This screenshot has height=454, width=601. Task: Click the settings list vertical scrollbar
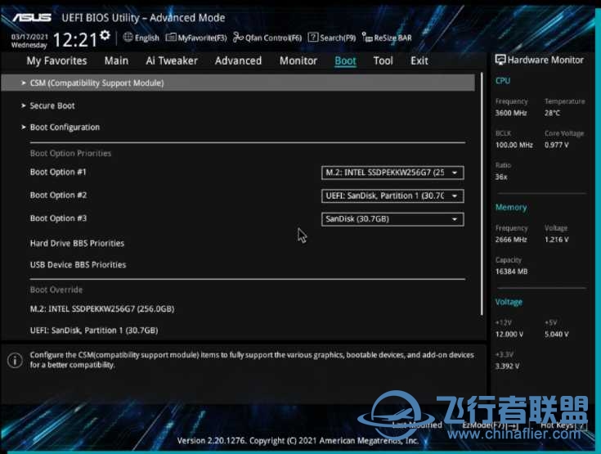click(x=482, y=194)
